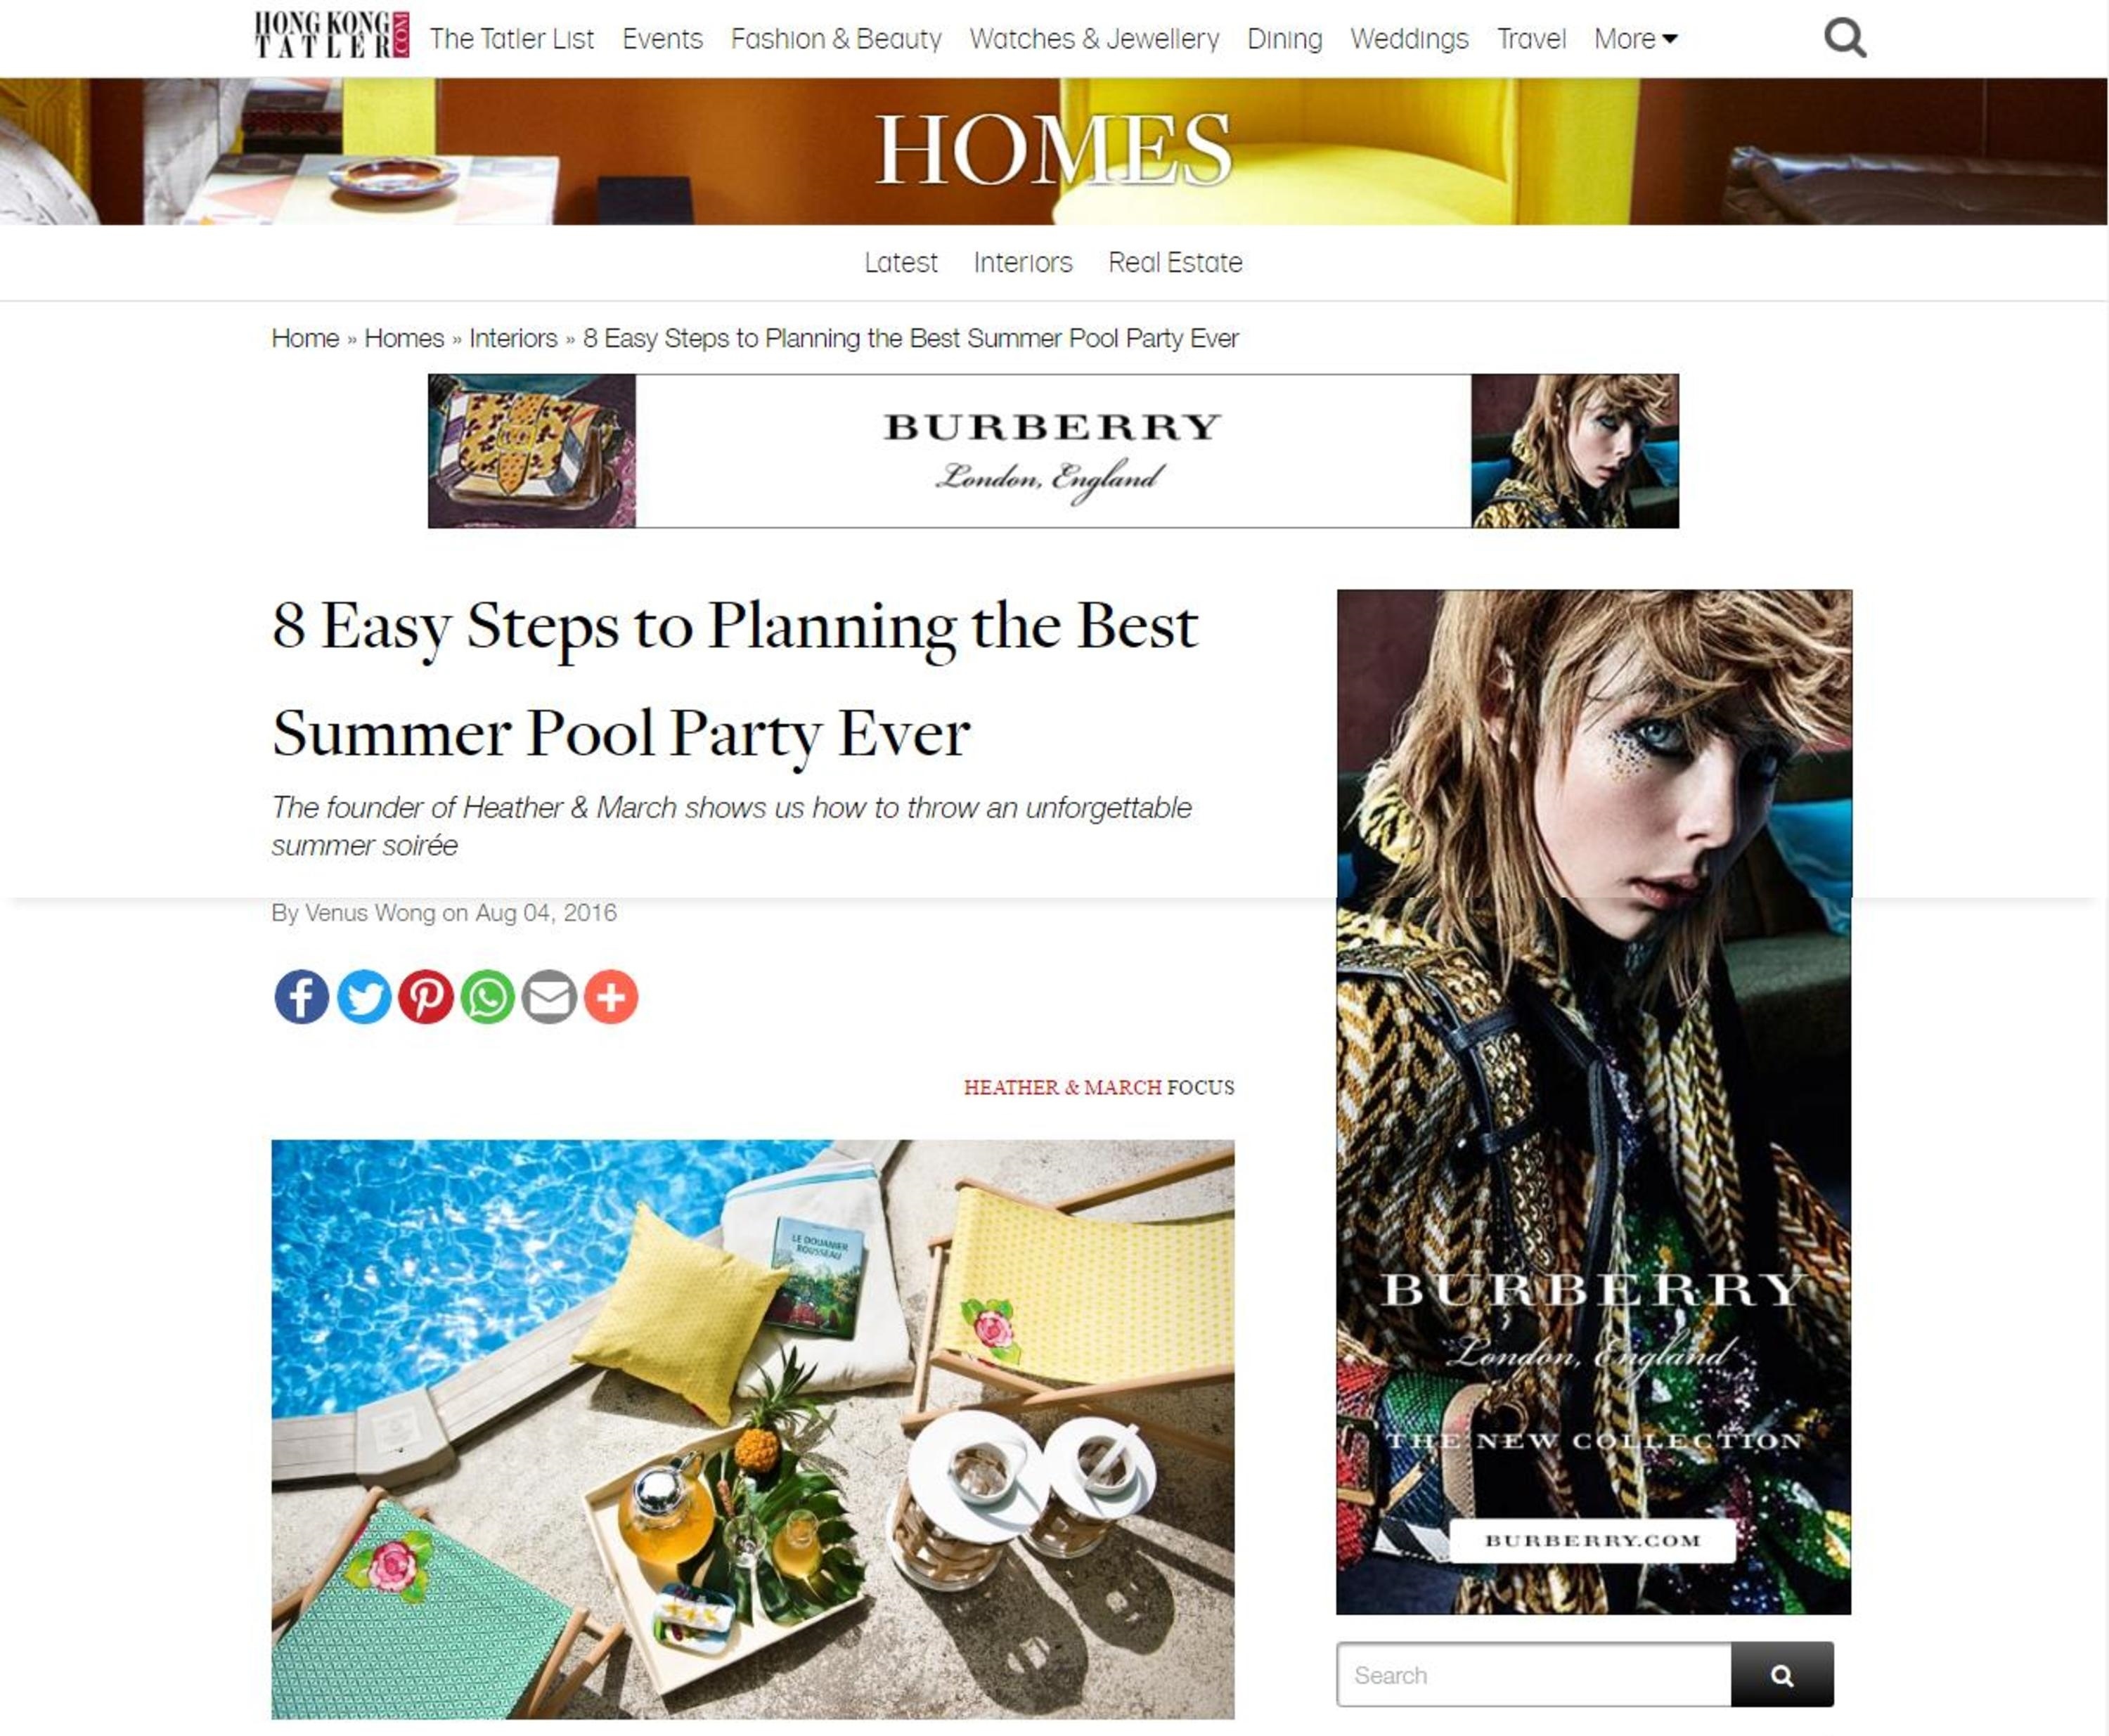Share article via Twitter icon
Screen dimensions: 2109x1736
click(x=364, y=997)
